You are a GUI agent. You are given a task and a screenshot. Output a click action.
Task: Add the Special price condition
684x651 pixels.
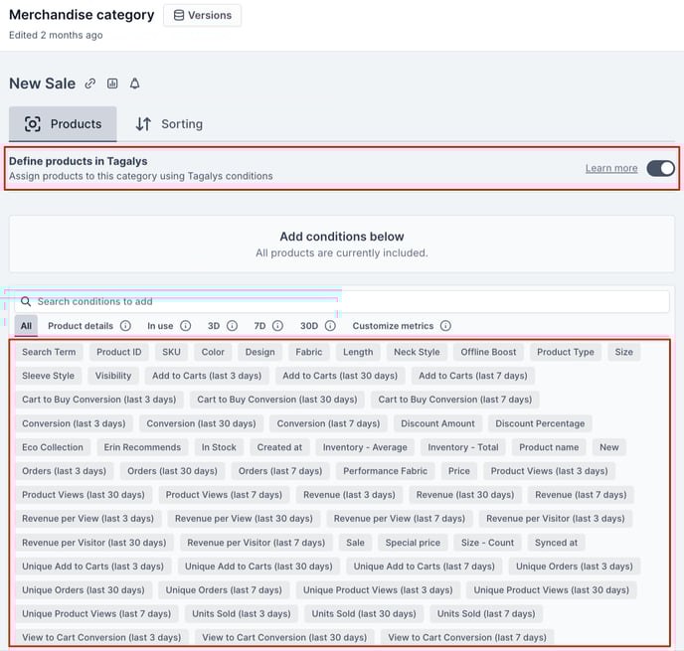[414, 543]
